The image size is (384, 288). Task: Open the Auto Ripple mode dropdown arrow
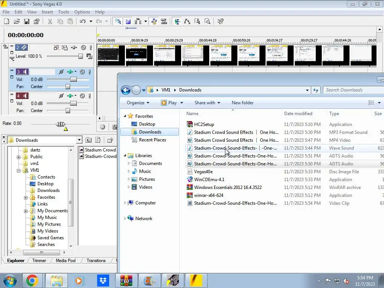tap(145, 21)
